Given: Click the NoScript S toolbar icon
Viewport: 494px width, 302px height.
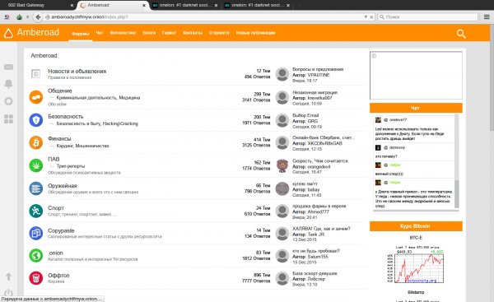Looking at the screenshot, I should tap(7, 17).
